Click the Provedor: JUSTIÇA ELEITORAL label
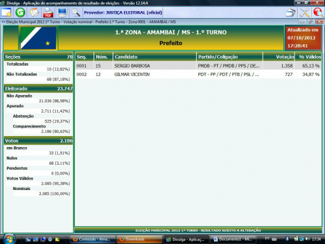 pyautogui.click(x=123, y=12)
